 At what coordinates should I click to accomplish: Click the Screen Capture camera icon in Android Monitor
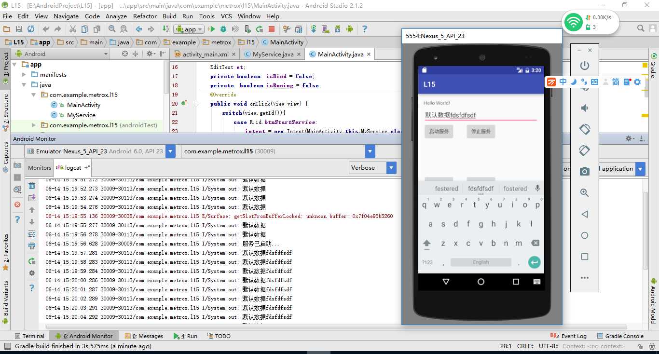17,165
